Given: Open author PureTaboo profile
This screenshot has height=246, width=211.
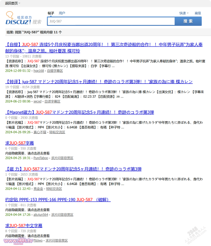Looking at the screenshot, I should (41, 158).
